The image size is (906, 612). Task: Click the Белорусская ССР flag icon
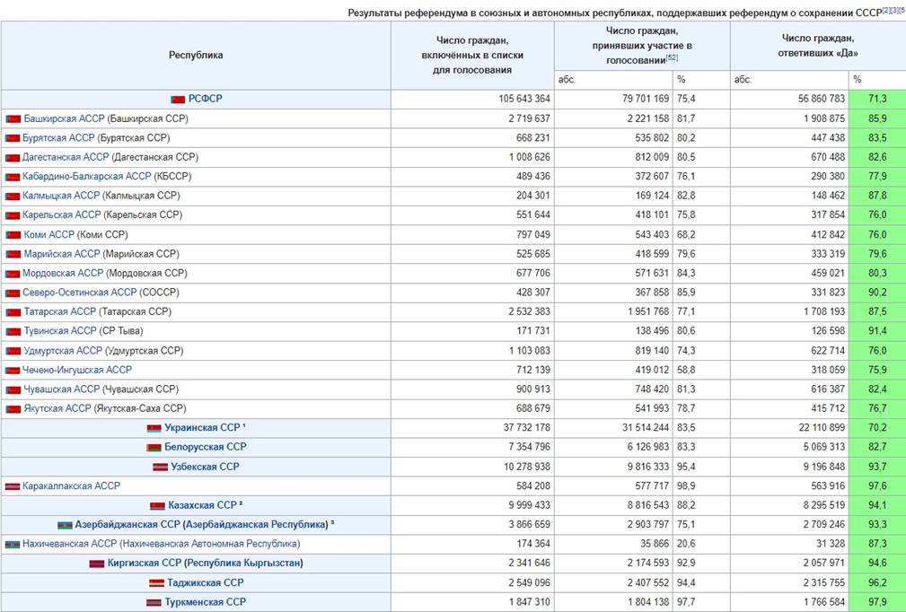[x=154, y=447]
